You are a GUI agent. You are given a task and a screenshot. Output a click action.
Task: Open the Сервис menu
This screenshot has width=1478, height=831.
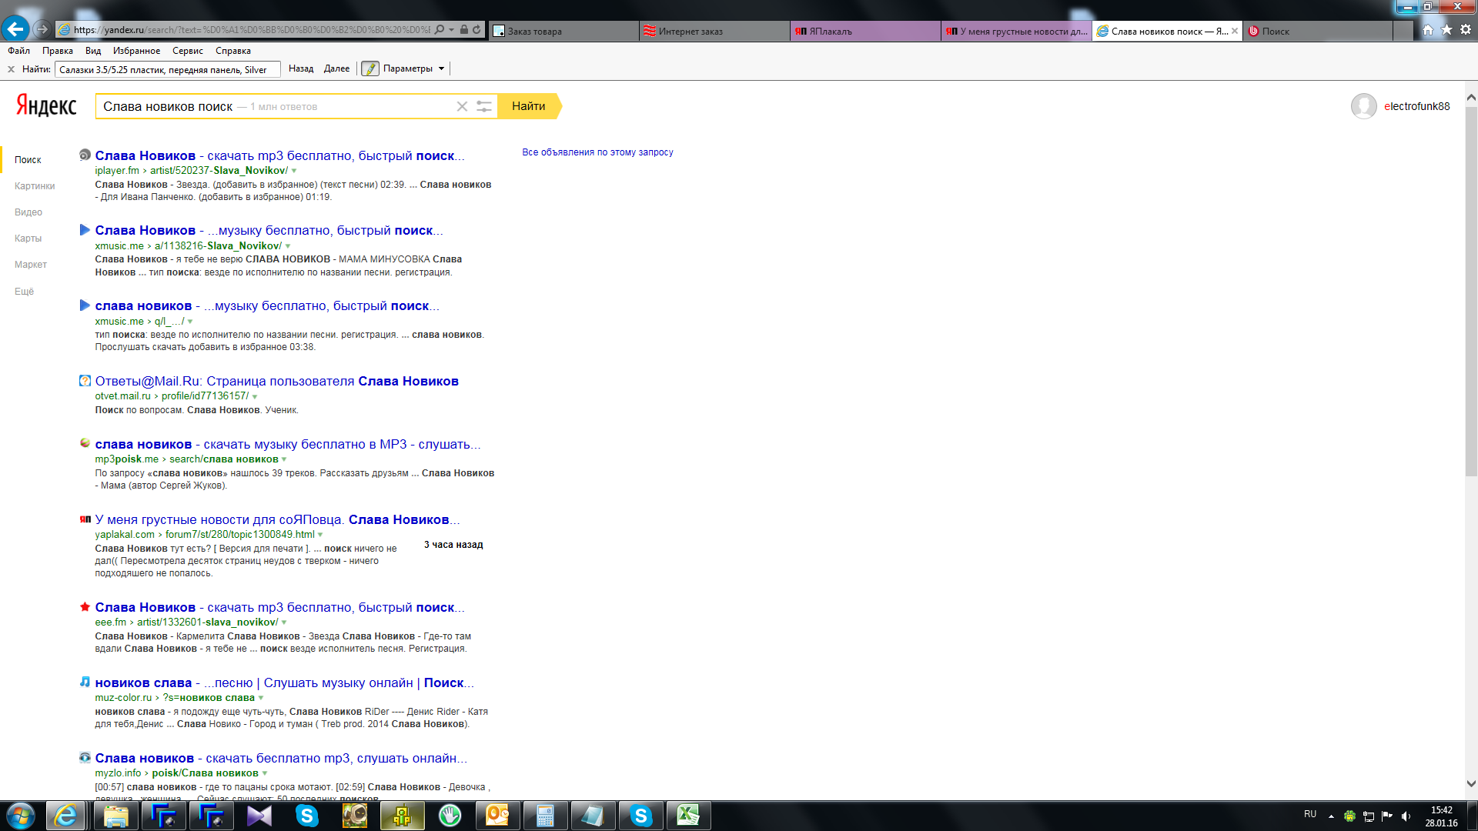pos(188,51)
